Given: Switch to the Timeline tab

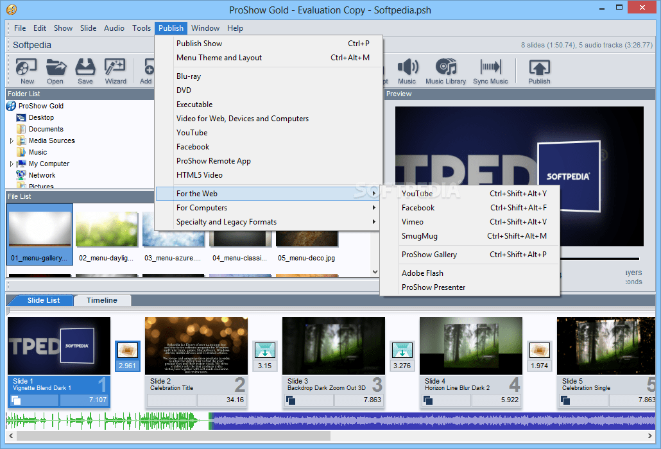Looking at the screenshot, I should click(x=101, y=300).
